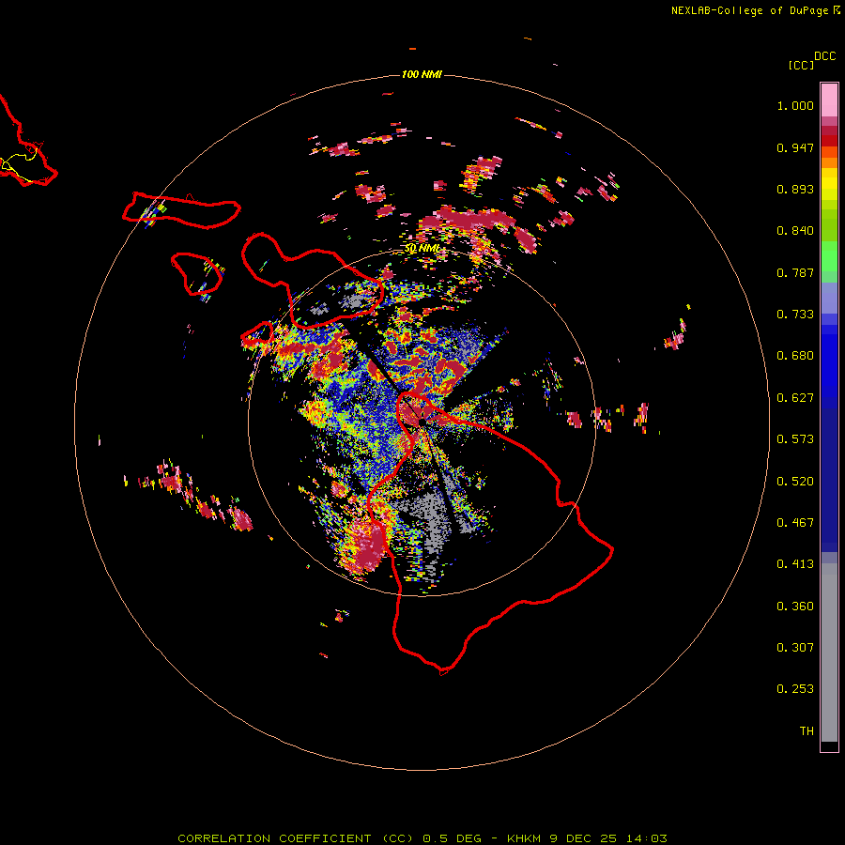Click the 0.360 scale value

(795, 607)
